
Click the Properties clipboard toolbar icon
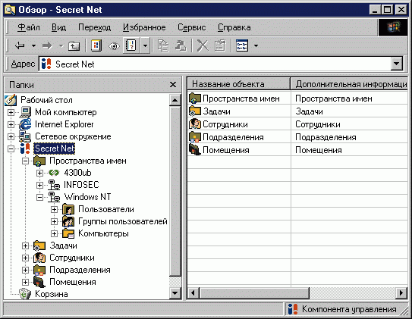[220, 46]
